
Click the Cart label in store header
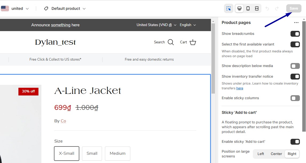183,42
